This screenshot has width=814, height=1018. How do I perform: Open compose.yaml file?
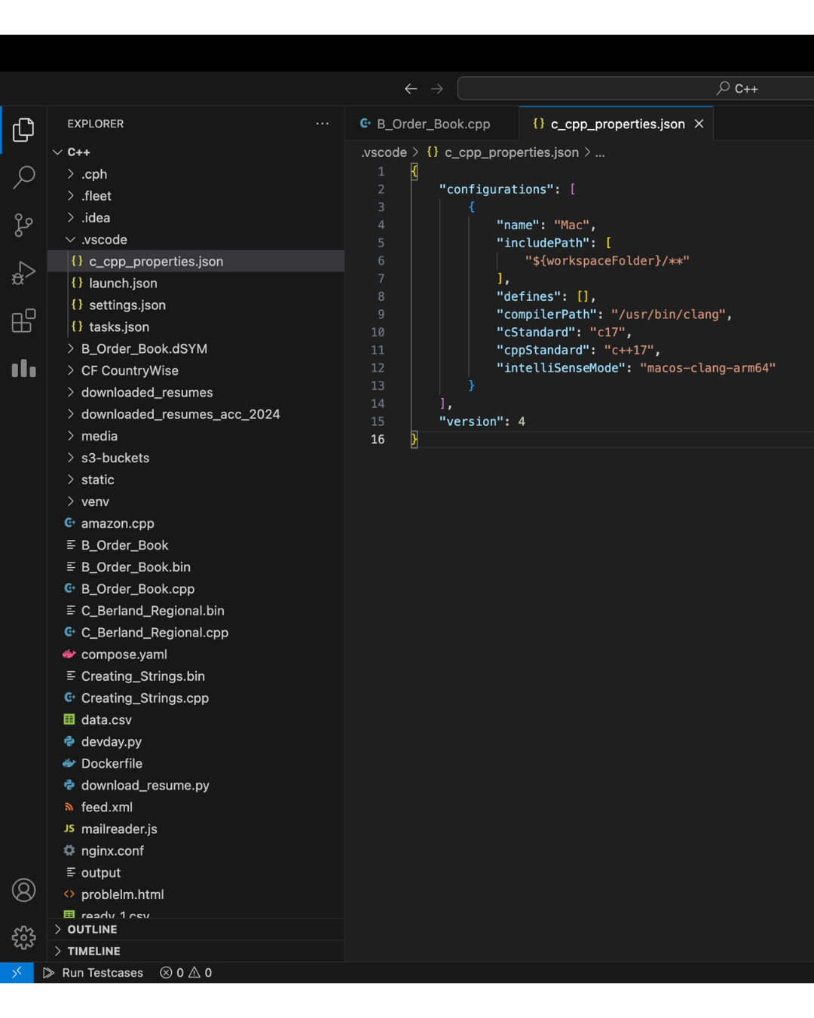point(196,655)
